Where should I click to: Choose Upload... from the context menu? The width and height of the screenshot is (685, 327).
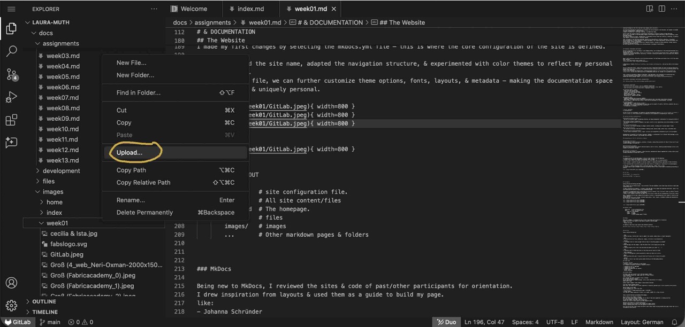point(130,152)
